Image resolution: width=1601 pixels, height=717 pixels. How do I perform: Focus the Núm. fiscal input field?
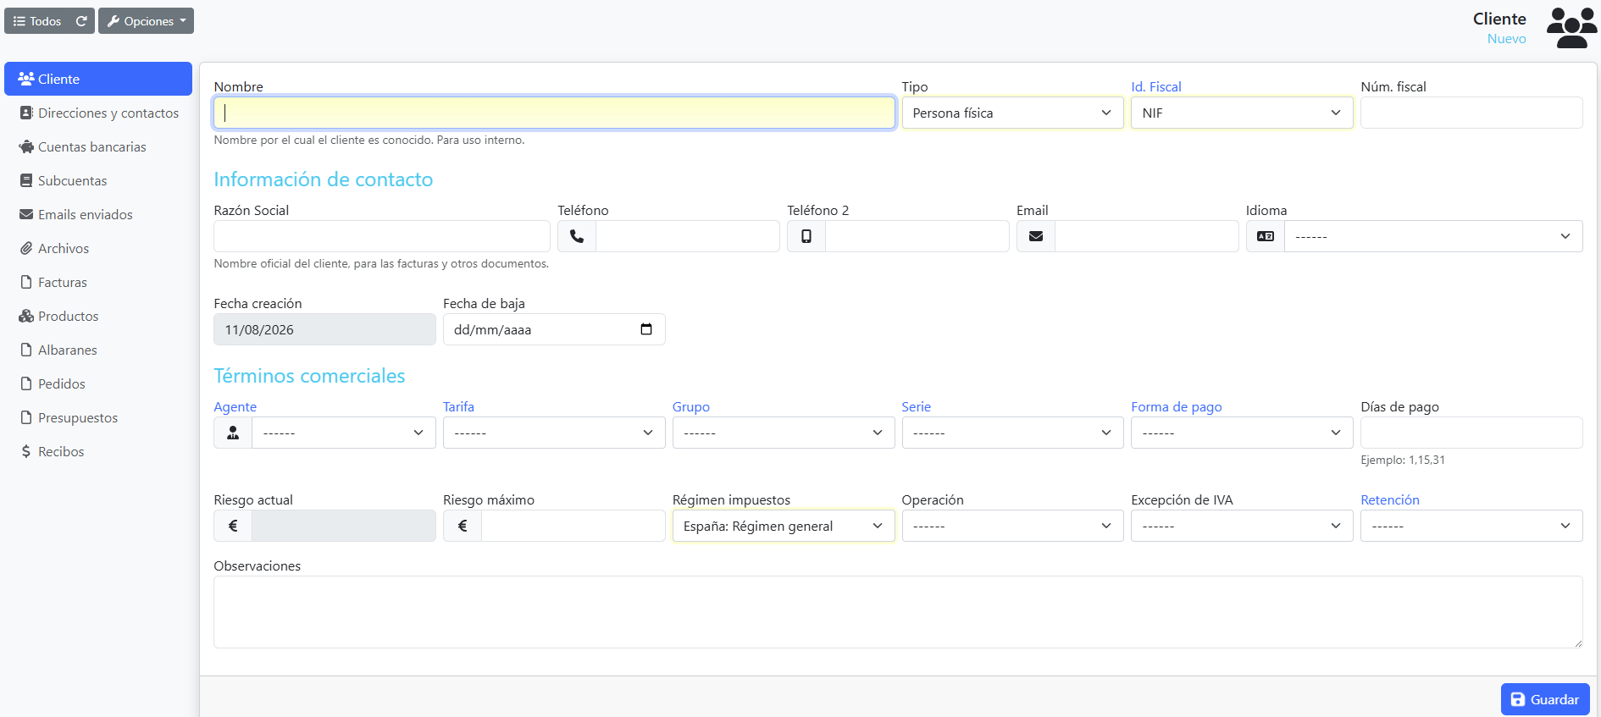point(1471,113)
